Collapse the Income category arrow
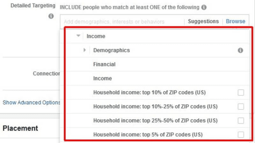 coord(78,36)
